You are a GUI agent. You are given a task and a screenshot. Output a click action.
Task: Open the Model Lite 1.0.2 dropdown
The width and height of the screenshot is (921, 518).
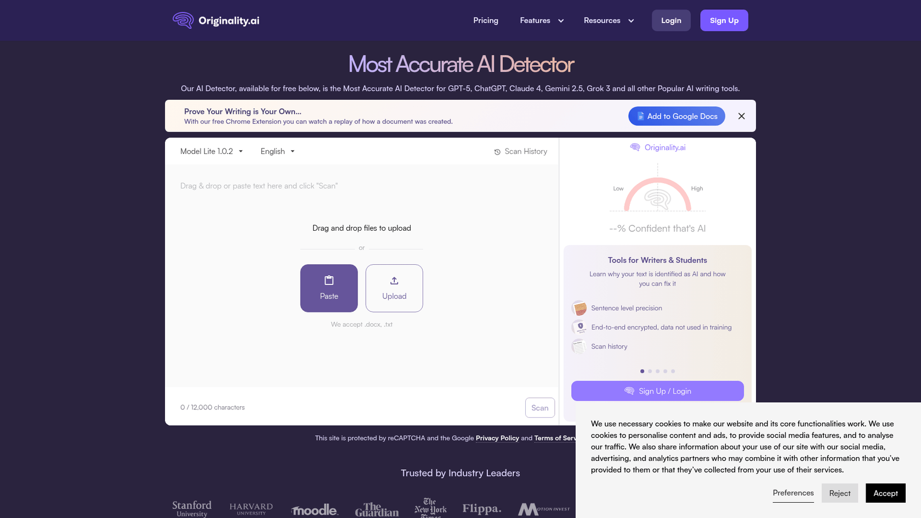pos(211,151)
